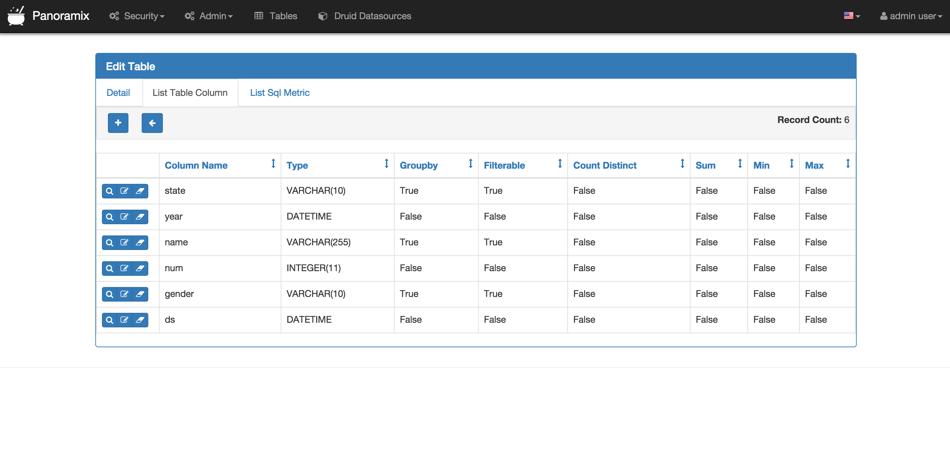Image resolution: width=950 pixels, height=457 pixels.
Task: Show details for the num column
Action: point(110,268)
